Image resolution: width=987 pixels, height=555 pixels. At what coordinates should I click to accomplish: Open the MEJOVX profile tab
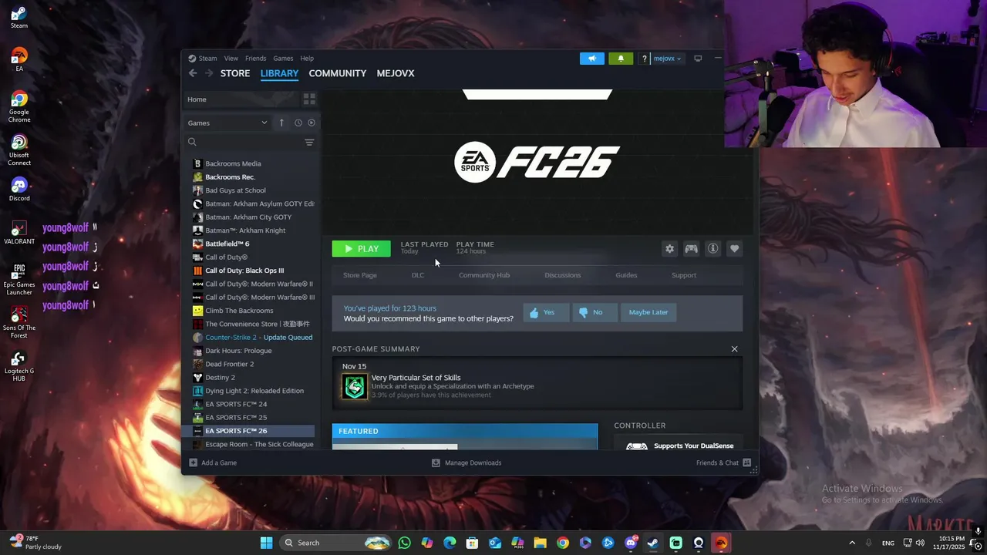click(x=396, y=73)
